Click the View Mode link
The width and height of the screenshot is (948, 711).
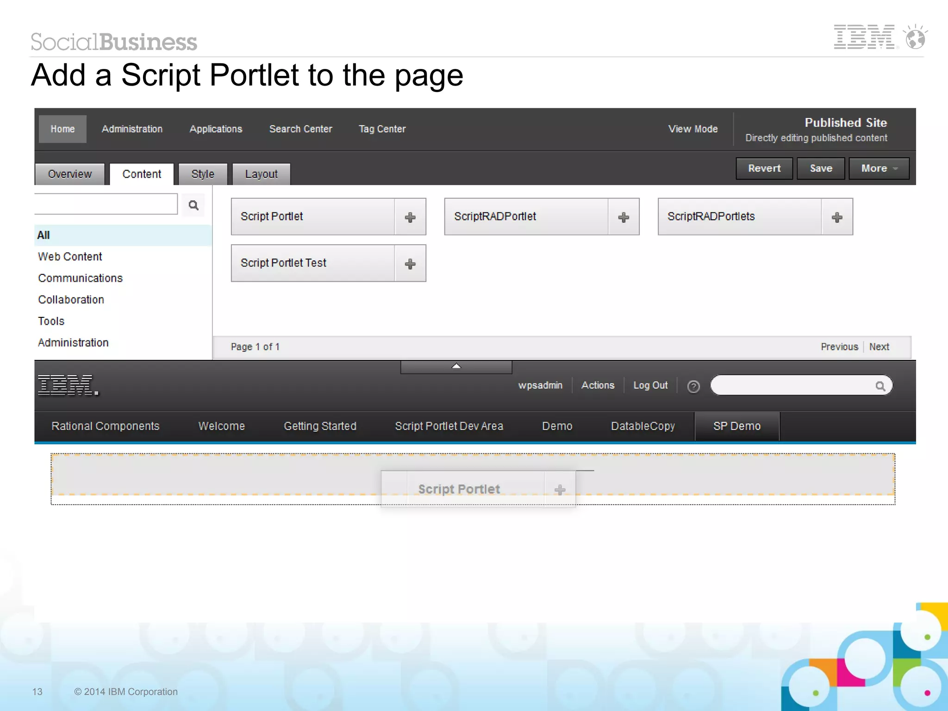point(693,129)
